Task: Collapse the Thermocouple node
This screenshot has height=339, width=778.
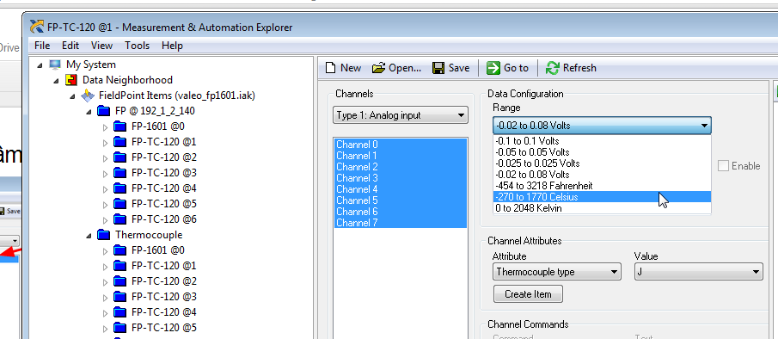Action: (x=89, y=235)
